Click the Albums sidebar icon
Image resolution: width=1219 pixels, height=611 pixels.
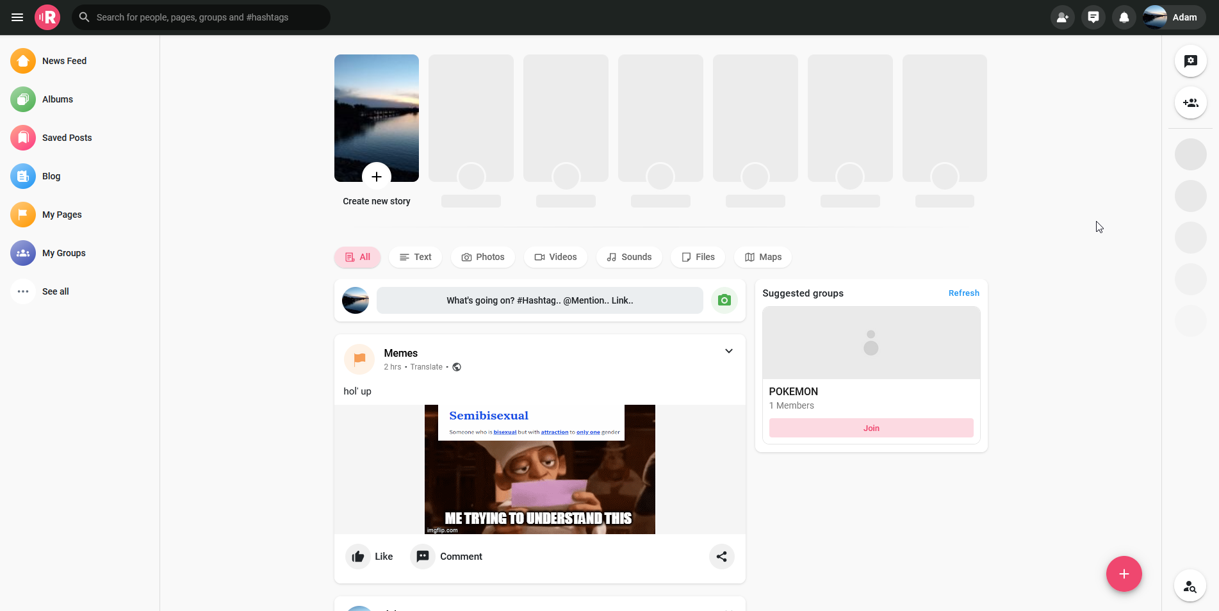[23, 99]
